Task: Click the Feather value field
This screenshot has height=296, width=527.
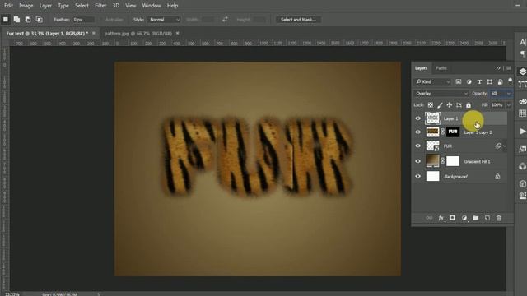Action: tap(83, 20)
